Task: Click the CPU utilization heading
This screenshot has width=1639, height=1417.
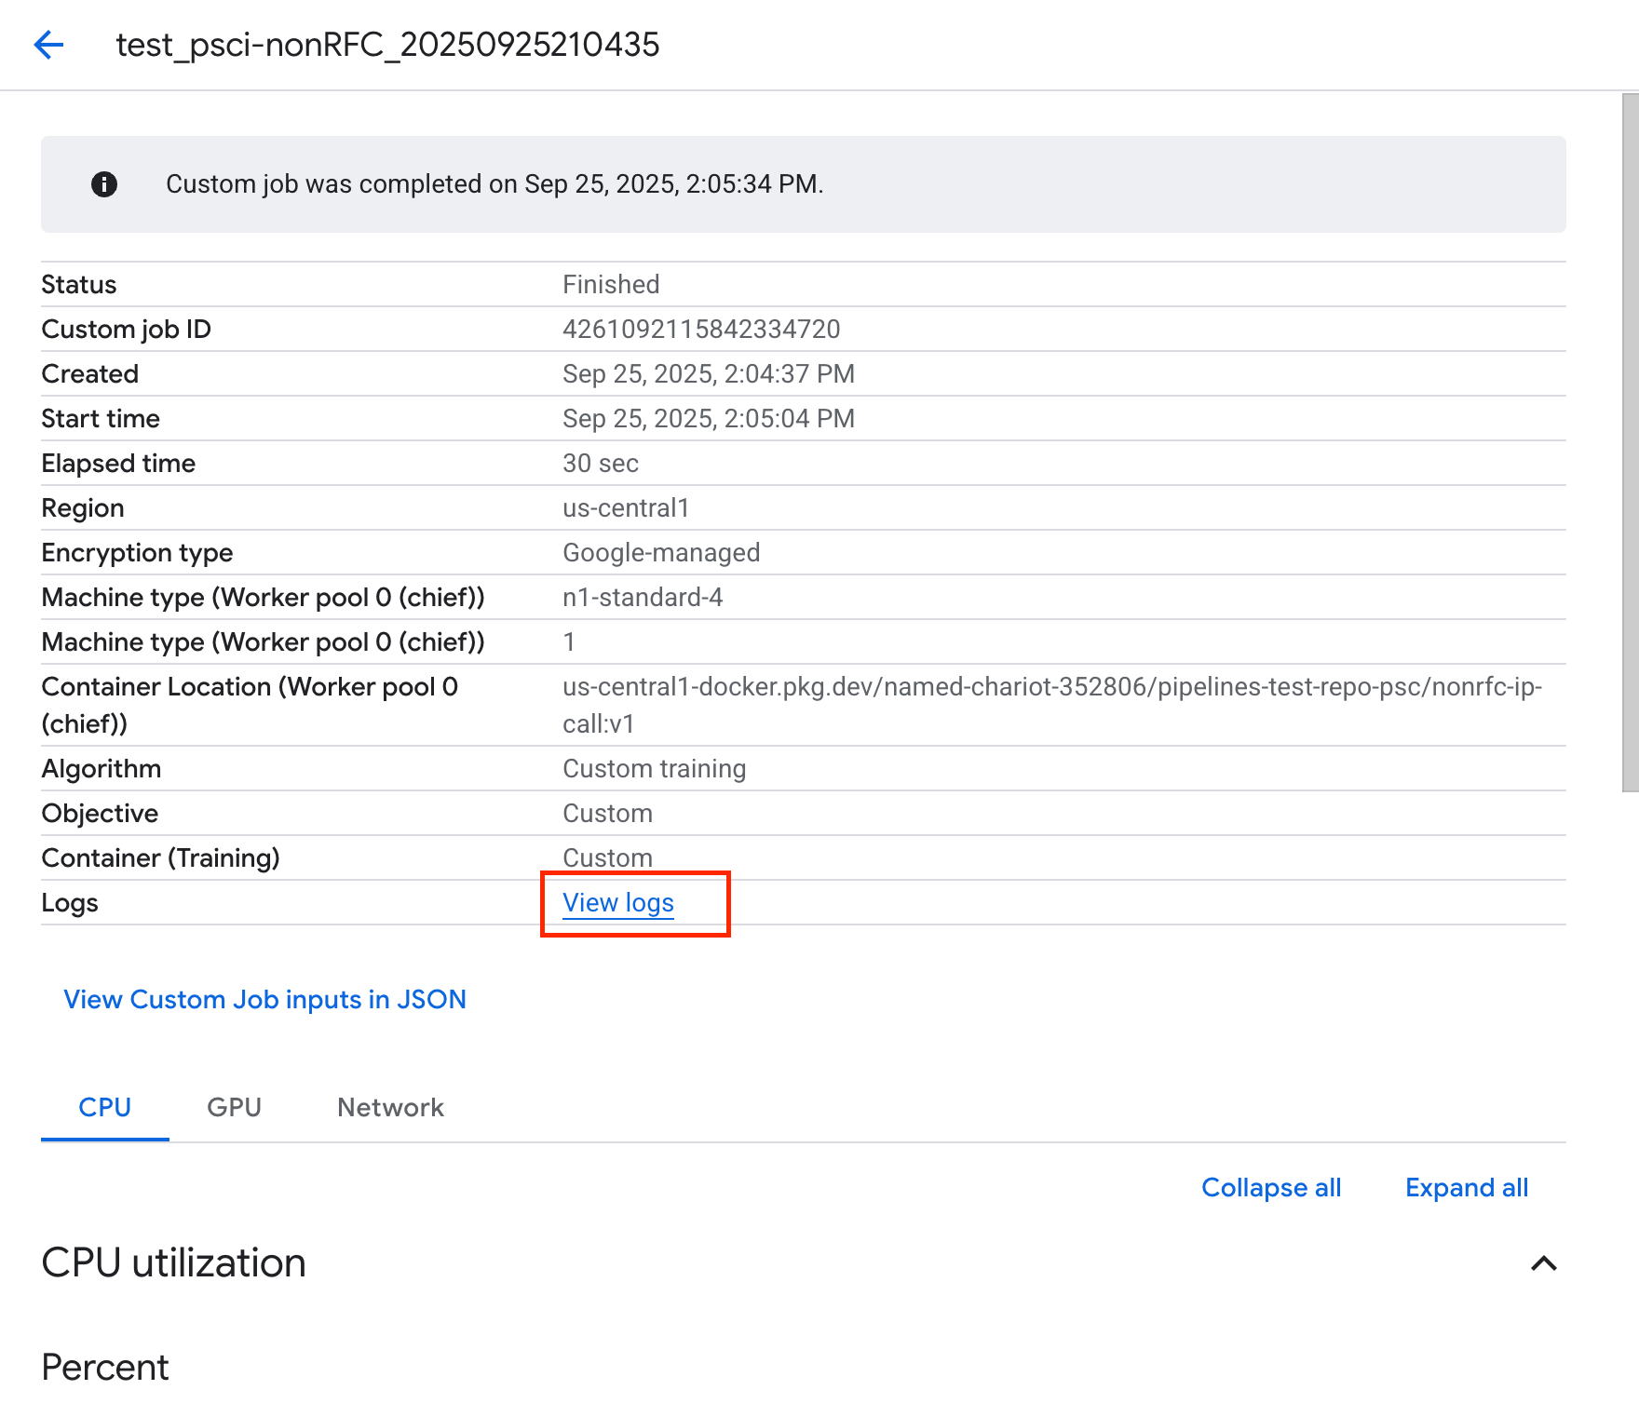Action: [x=174, y=1263]
